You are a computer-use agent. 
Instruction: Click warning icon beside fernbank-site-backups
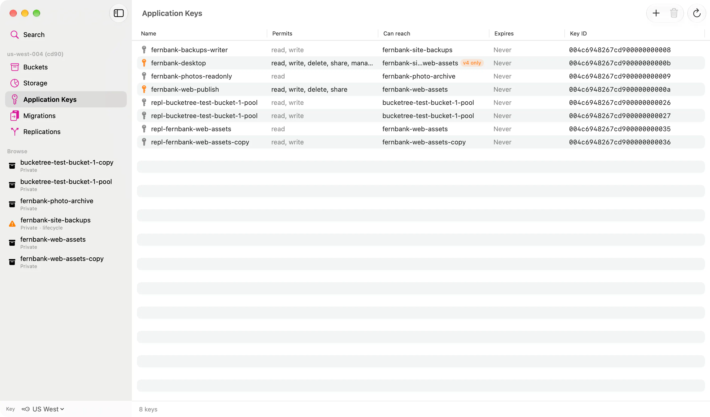click(x=12, y=224)
